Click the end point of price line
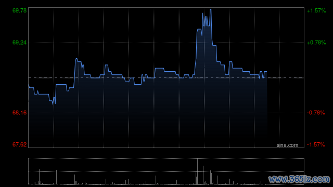 [x=266, y=72]
